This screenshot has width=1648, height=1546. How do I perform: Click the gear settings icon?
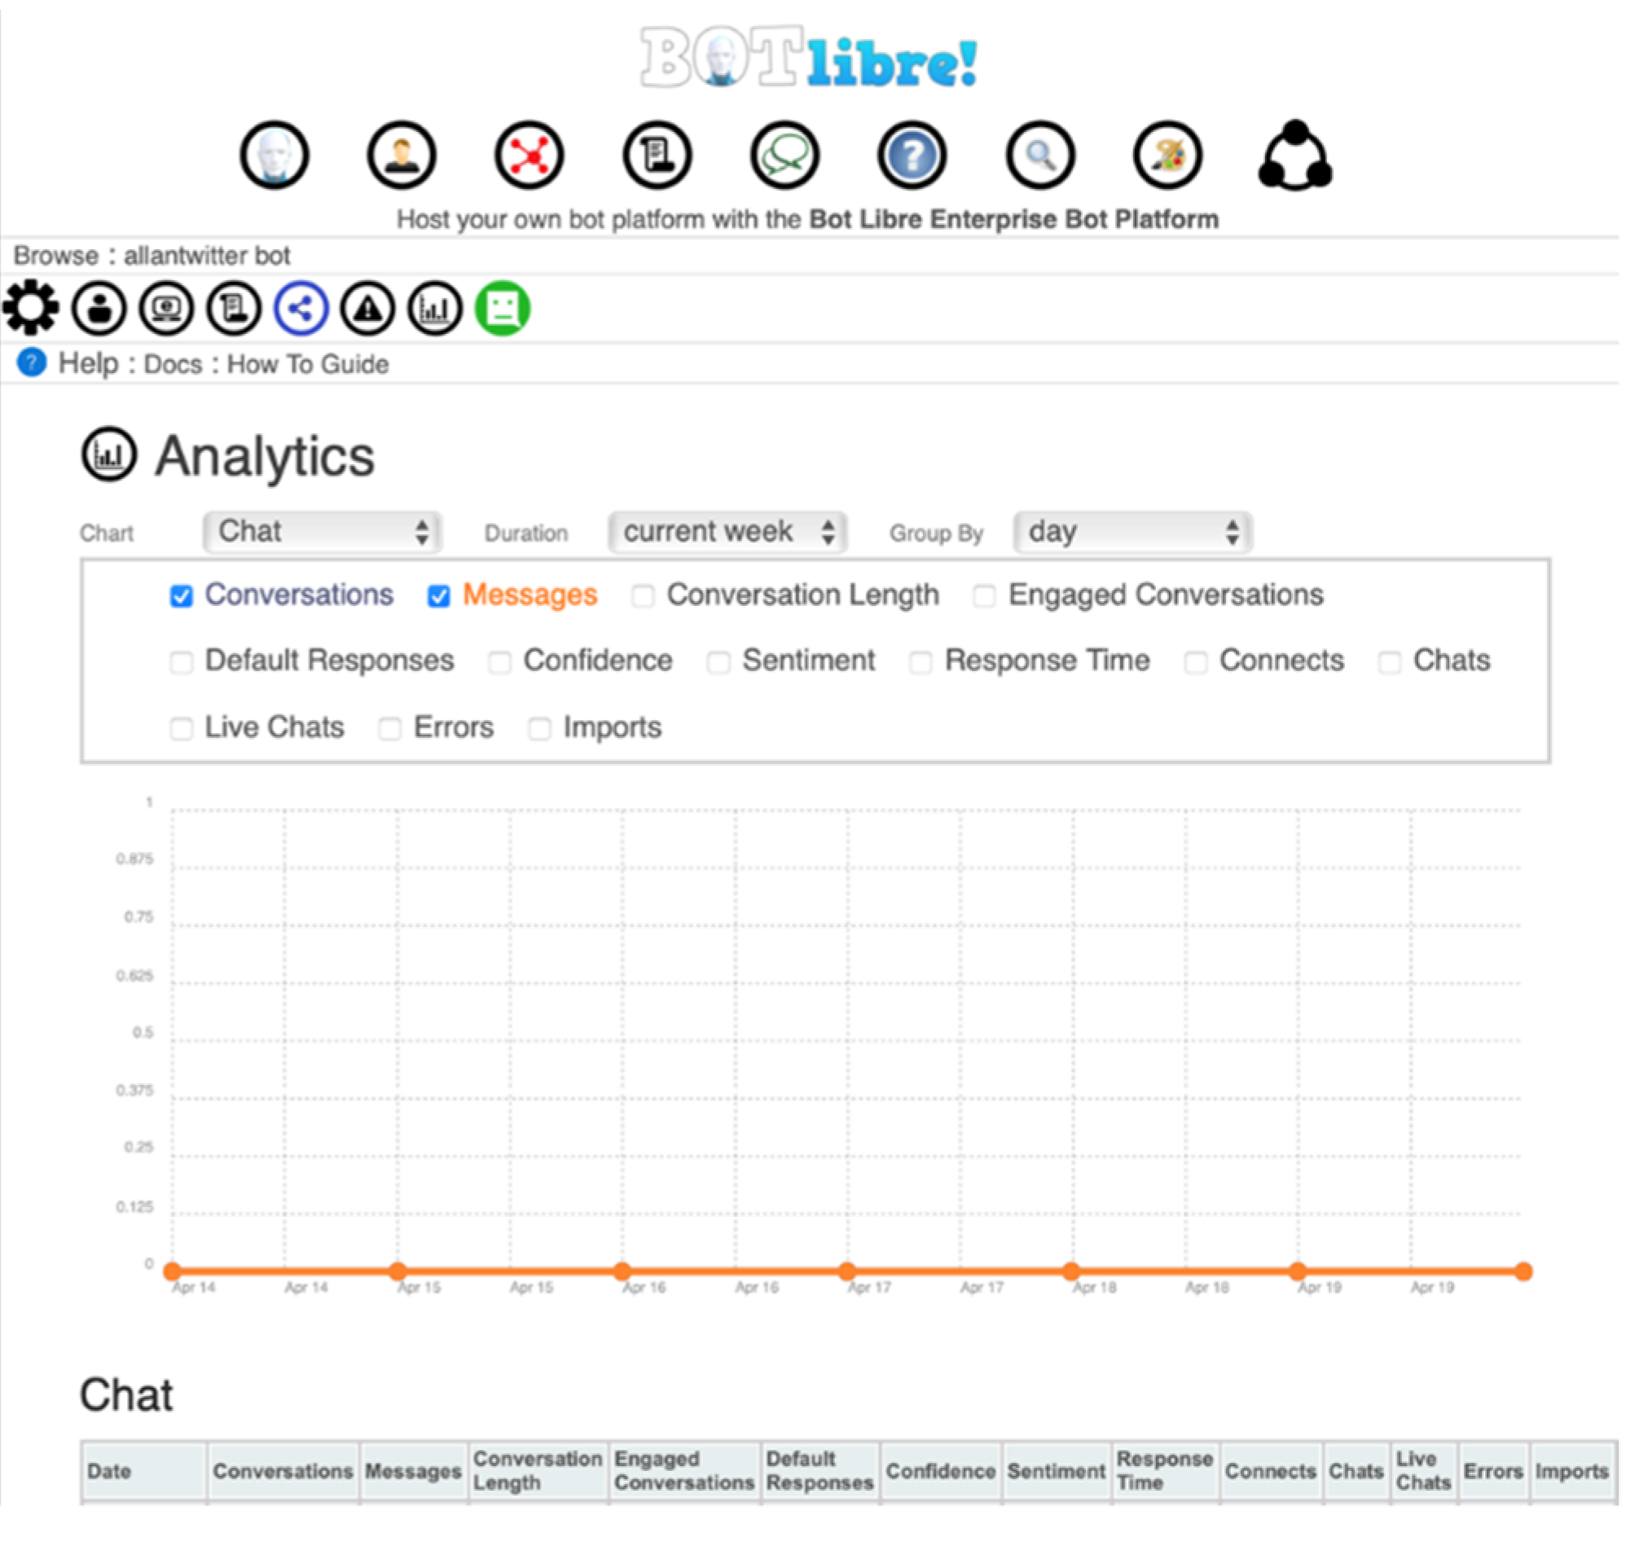[x=31, y=309]
